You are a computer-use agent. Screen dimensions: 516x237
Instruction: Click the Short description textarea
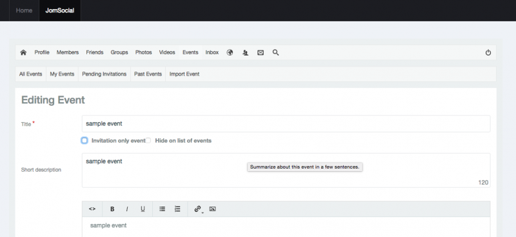pyautogui.click(x=286, y=170)
